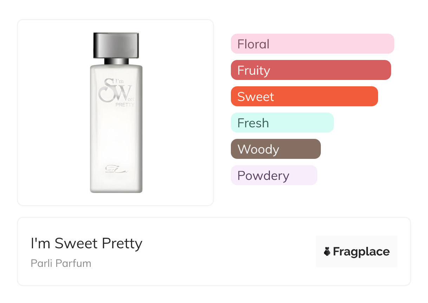
Task: Select the Woody accord bar
Action: (x=275, y=149)
